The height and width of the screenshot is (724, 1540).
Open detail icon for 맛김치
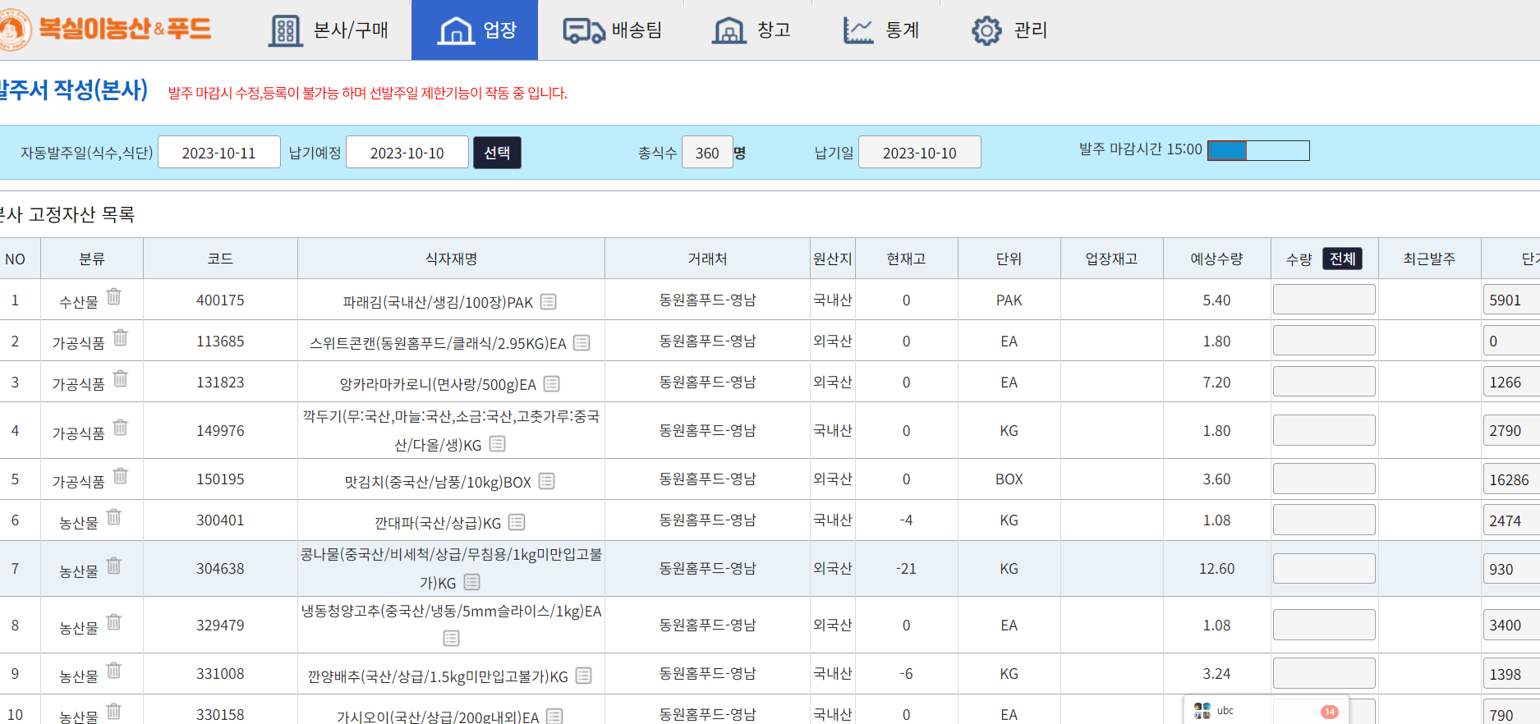[x=547, y=481]
